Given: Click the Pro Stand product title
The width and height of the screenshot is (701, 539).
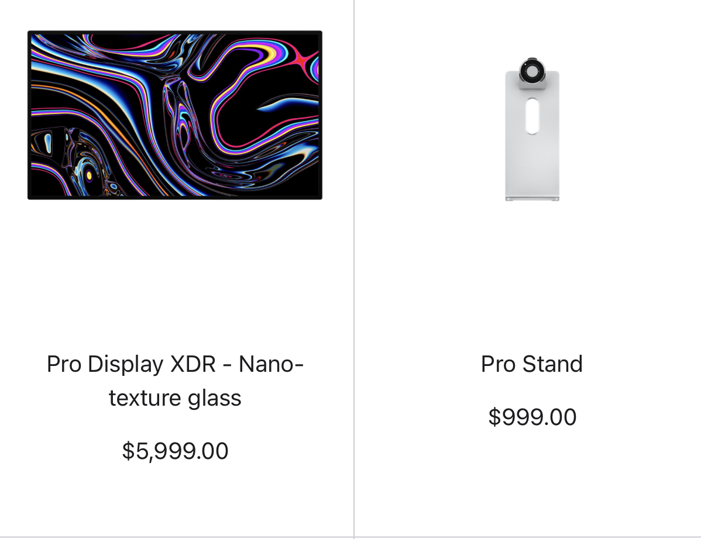Looking at the screenshot, I should click(x=531, y=364).
